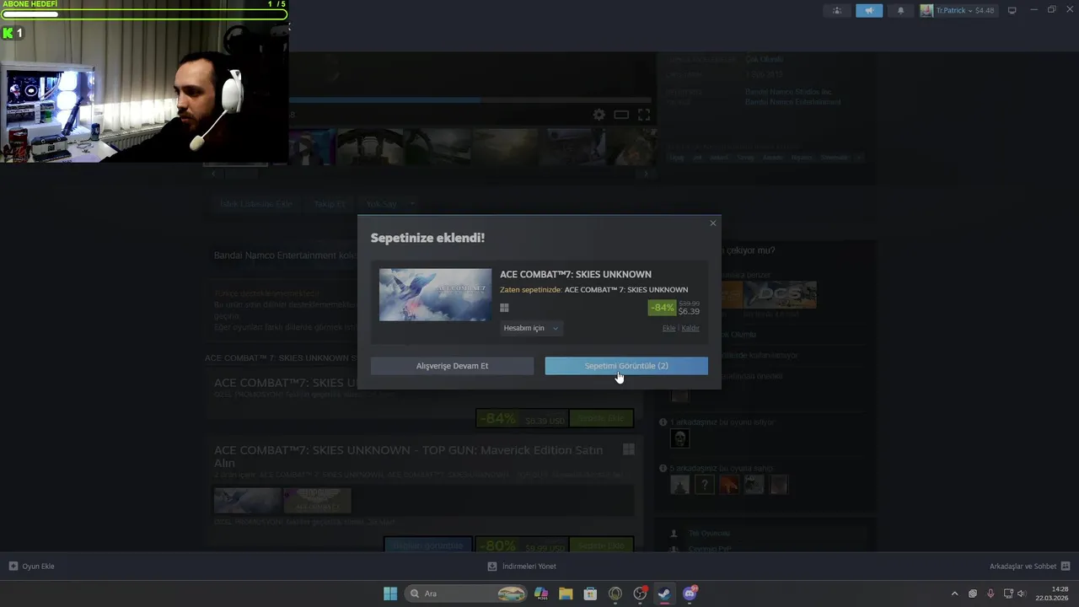Click the network tray icon
The width and height of the screenshot is (1079, 607).
coord(1008,594)
